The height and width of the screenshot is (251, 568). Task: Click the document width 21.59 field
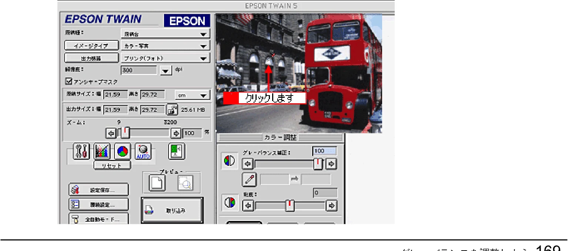pyautogui.click(x=116, y=95)
